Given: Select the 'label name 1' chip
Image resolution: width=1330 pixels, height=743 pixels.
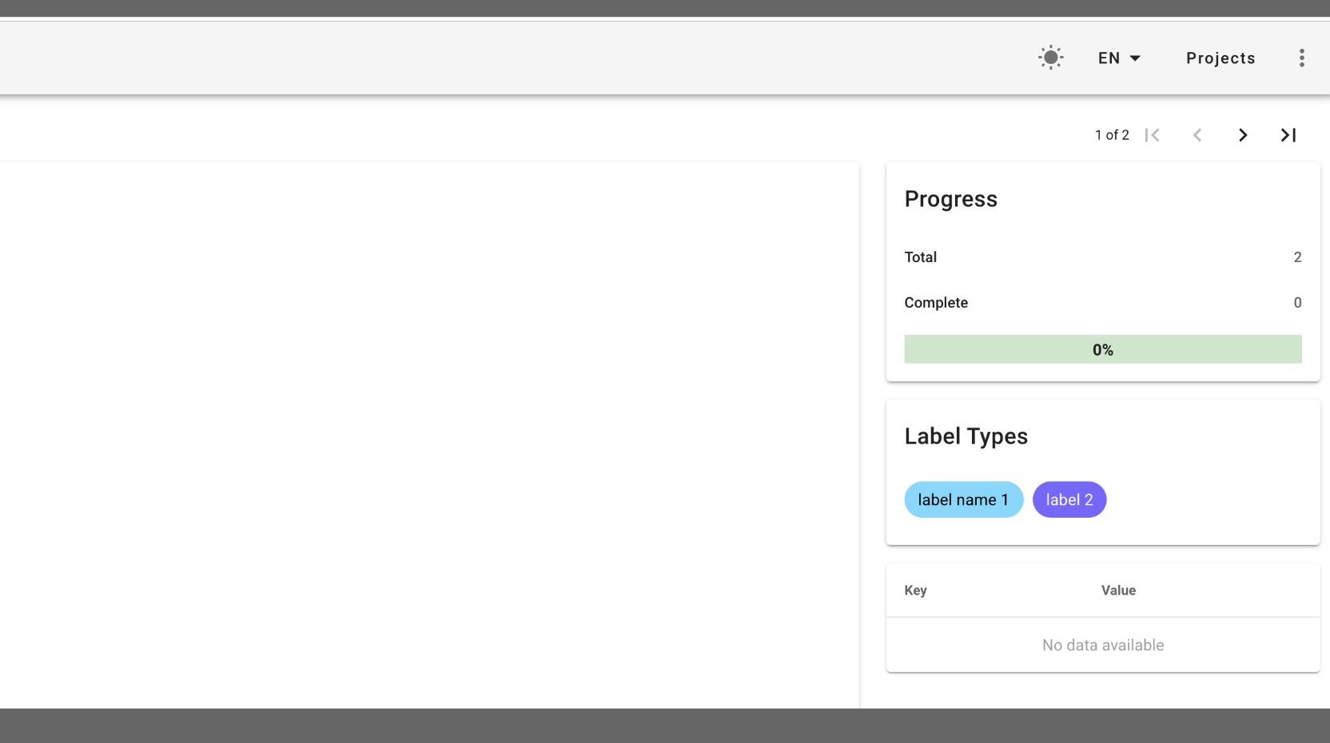Looking at the screenshot, I should pos(963,499).
